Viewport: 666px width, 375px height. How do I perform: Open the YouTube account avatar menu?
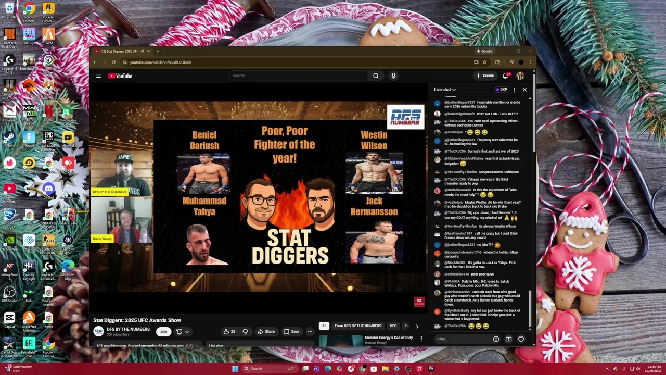pyautogui.click(x=520, y=76)
